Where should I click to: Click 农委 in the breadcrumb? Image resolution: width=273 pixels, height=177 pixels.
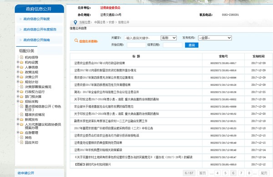click(x=111, y=22)
